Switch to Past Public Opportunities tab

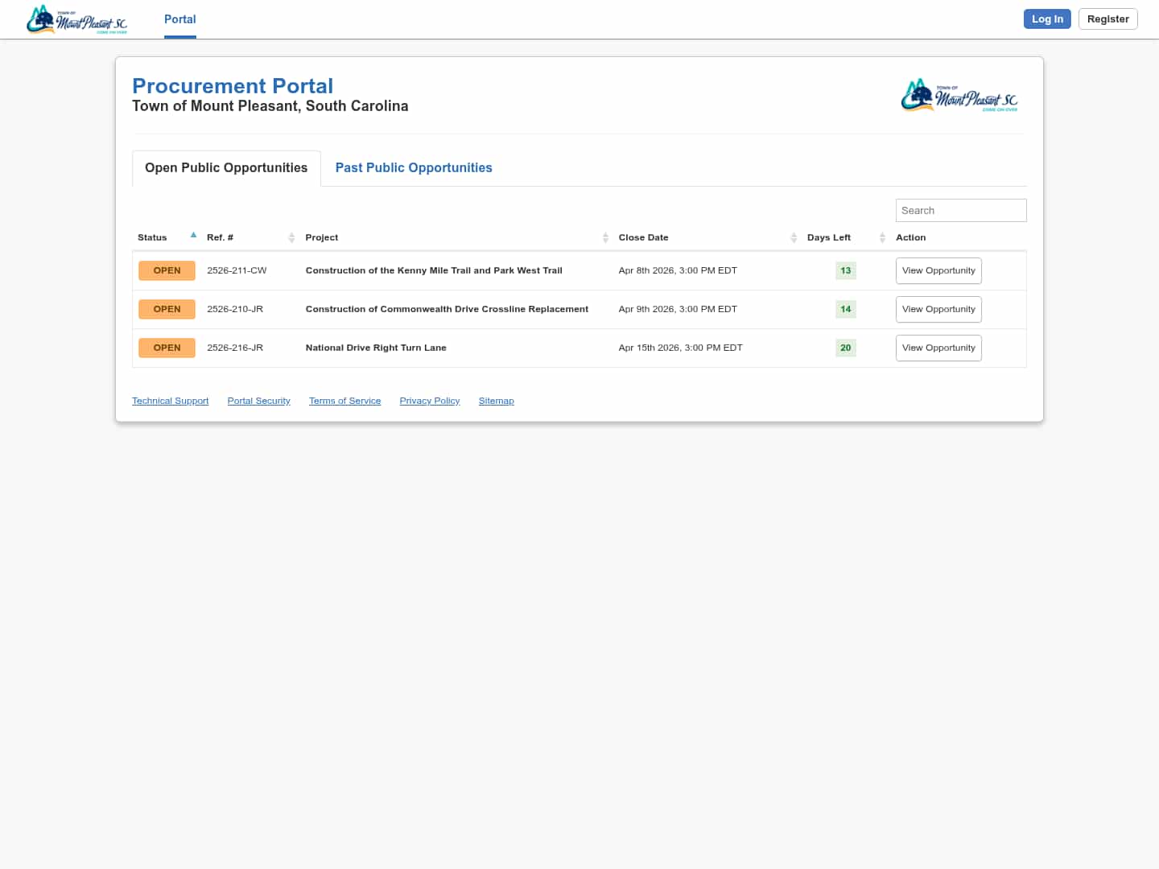(x=413, y=168)
